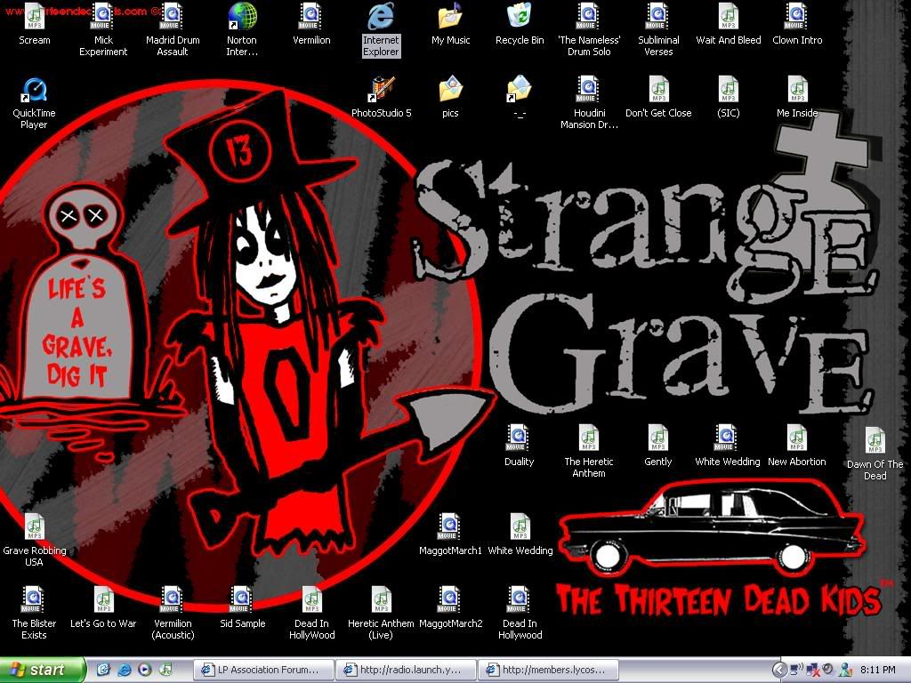This screenshot has height=683, width=911.
Task: Launch Internet Explorer from Quick Launch
Action: [x=125, y=670]
